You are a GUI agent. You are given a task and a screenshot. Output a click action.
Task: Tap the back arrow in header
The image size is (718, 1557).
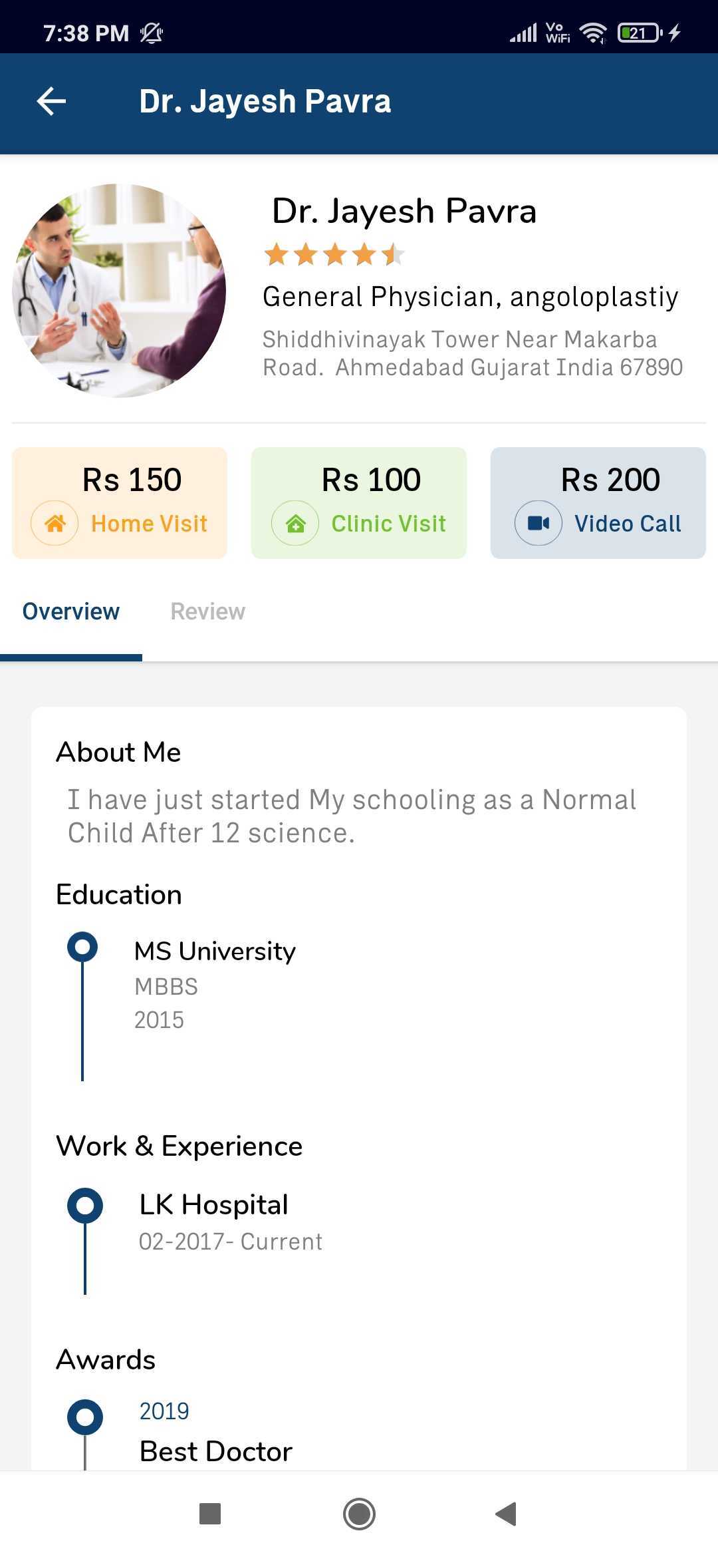(x=51, y=102)
